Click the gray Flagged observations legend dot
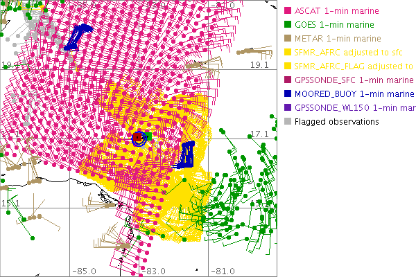This screenshot has height=277, width=416. 288,121
